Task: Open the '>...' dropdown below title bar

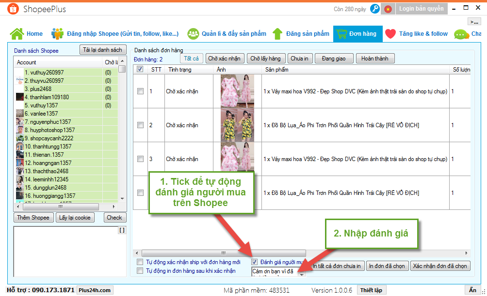Action: 474,21
